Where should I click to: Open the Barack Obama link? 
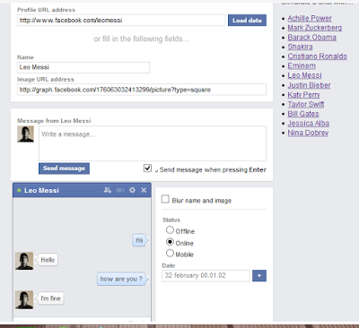coord(312,38)
